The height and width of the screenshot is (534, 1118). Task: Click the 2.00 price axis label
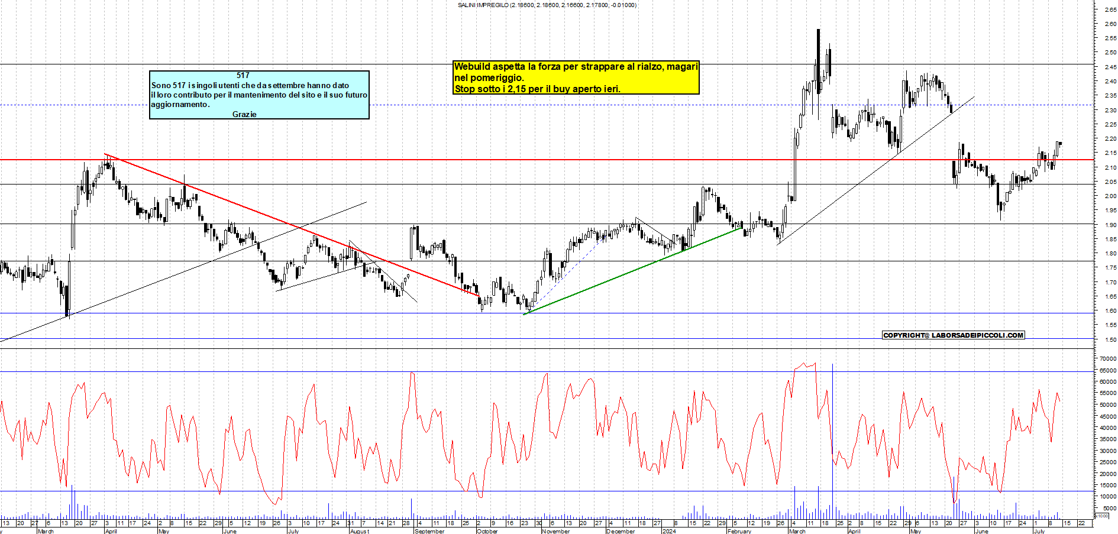pos(1110,196)
